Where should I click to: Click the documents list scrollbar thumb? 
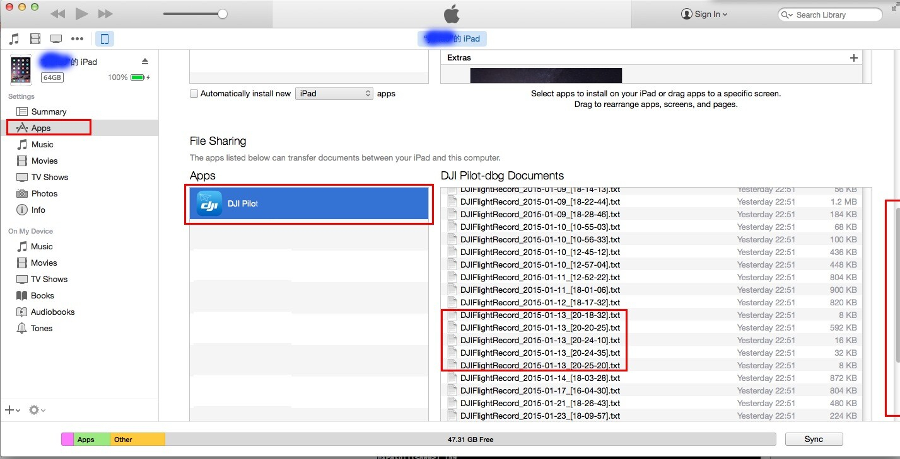coord(897,284)
